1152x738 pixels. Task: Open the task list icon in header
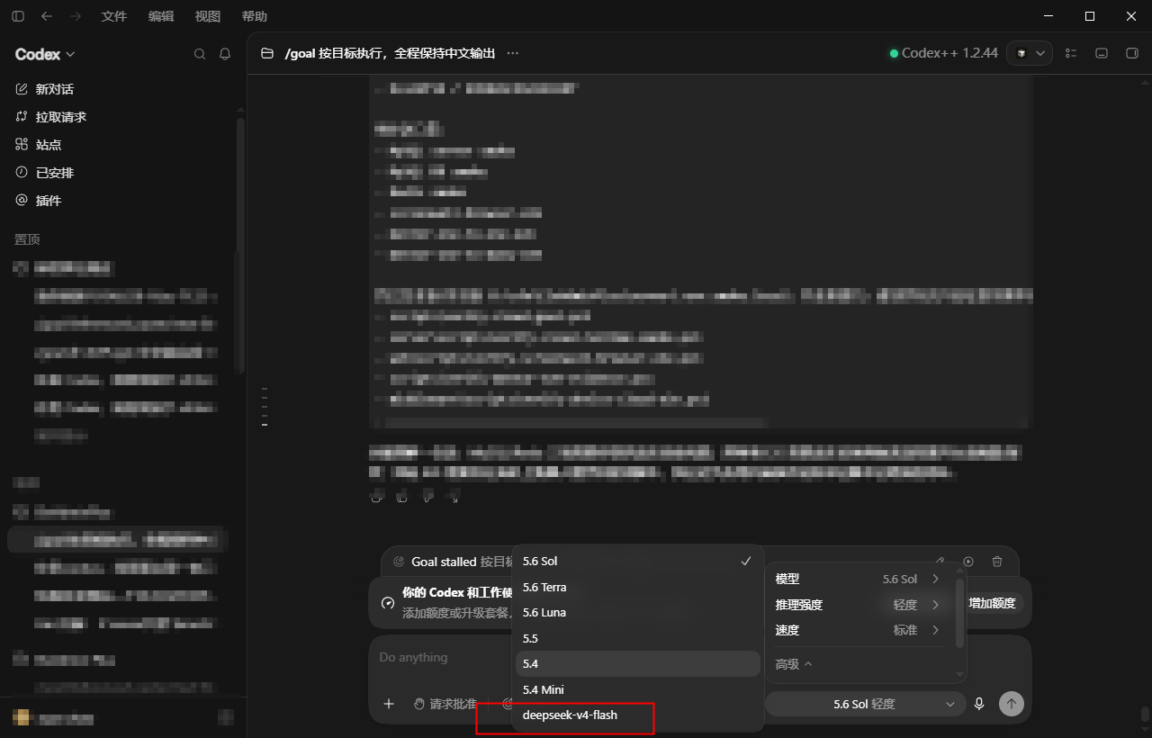pos(1071,53)
